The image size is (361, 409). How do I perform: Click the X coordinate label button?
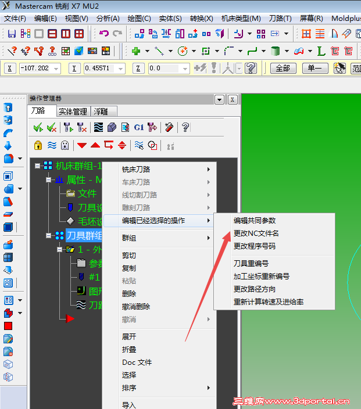point(10,69)
